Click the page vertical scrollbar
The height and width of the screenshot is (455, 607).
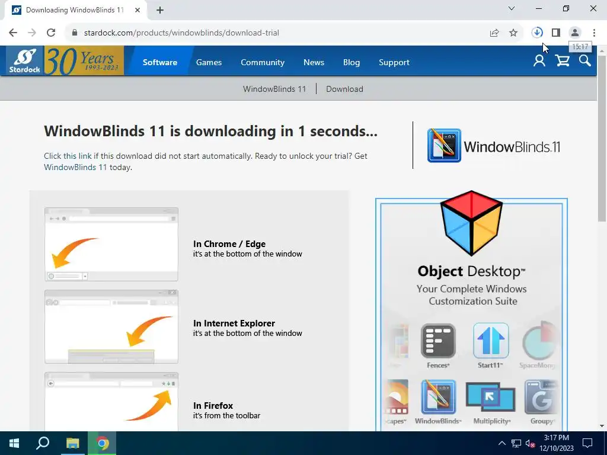tap(602, 137)
